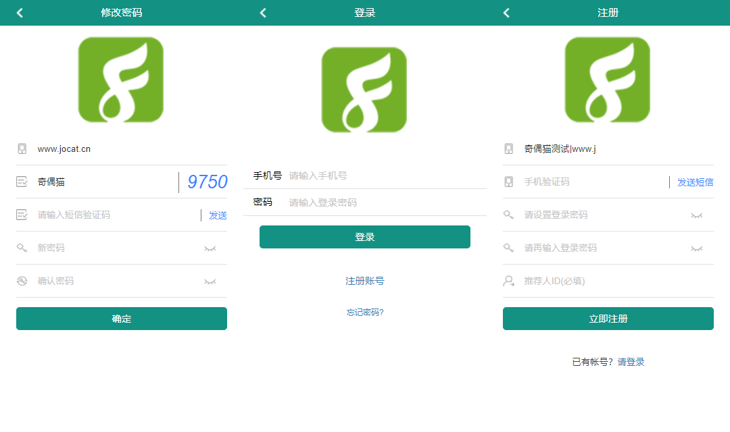Focus the 请输入短信验证码 field
Viewport: 730px width, 432px height.
point(118,215)
